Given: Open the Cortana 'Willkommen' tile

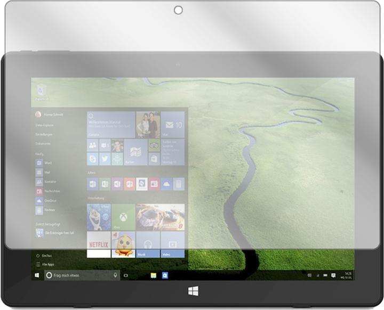Looking at the screenshot, I should click(x=111, y=125).
